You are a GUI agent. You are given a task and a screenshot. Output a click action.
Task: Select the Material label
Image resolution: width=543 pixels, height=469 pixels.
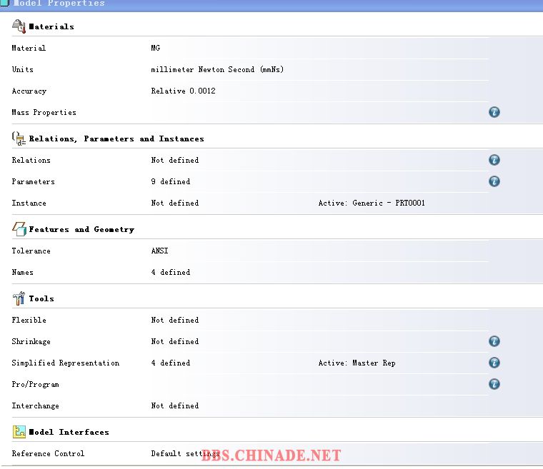coord(29,48)
